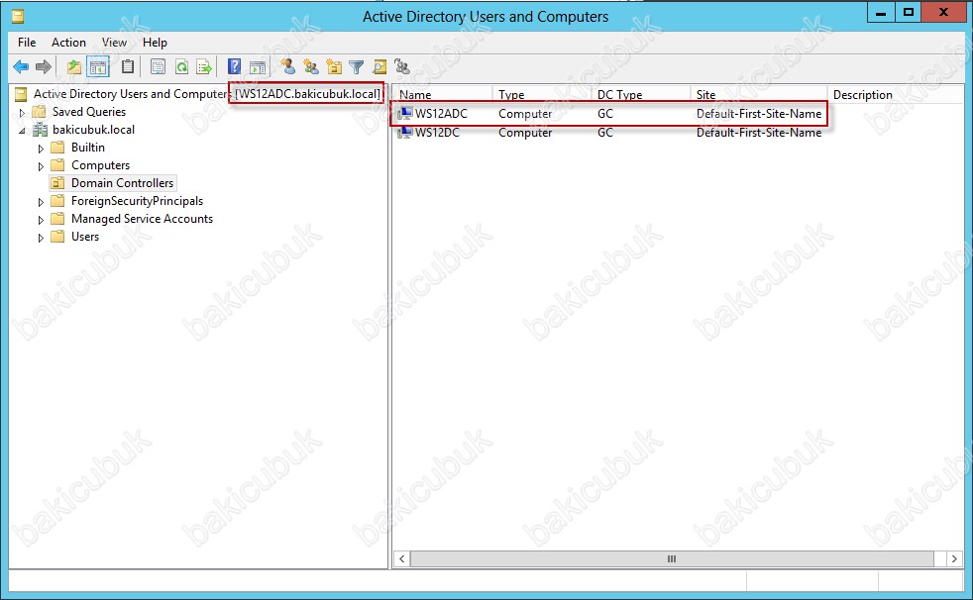Click the horizontal scrollbar right arrow
This screenshot has height=600, width=973.
pos(954,559)
